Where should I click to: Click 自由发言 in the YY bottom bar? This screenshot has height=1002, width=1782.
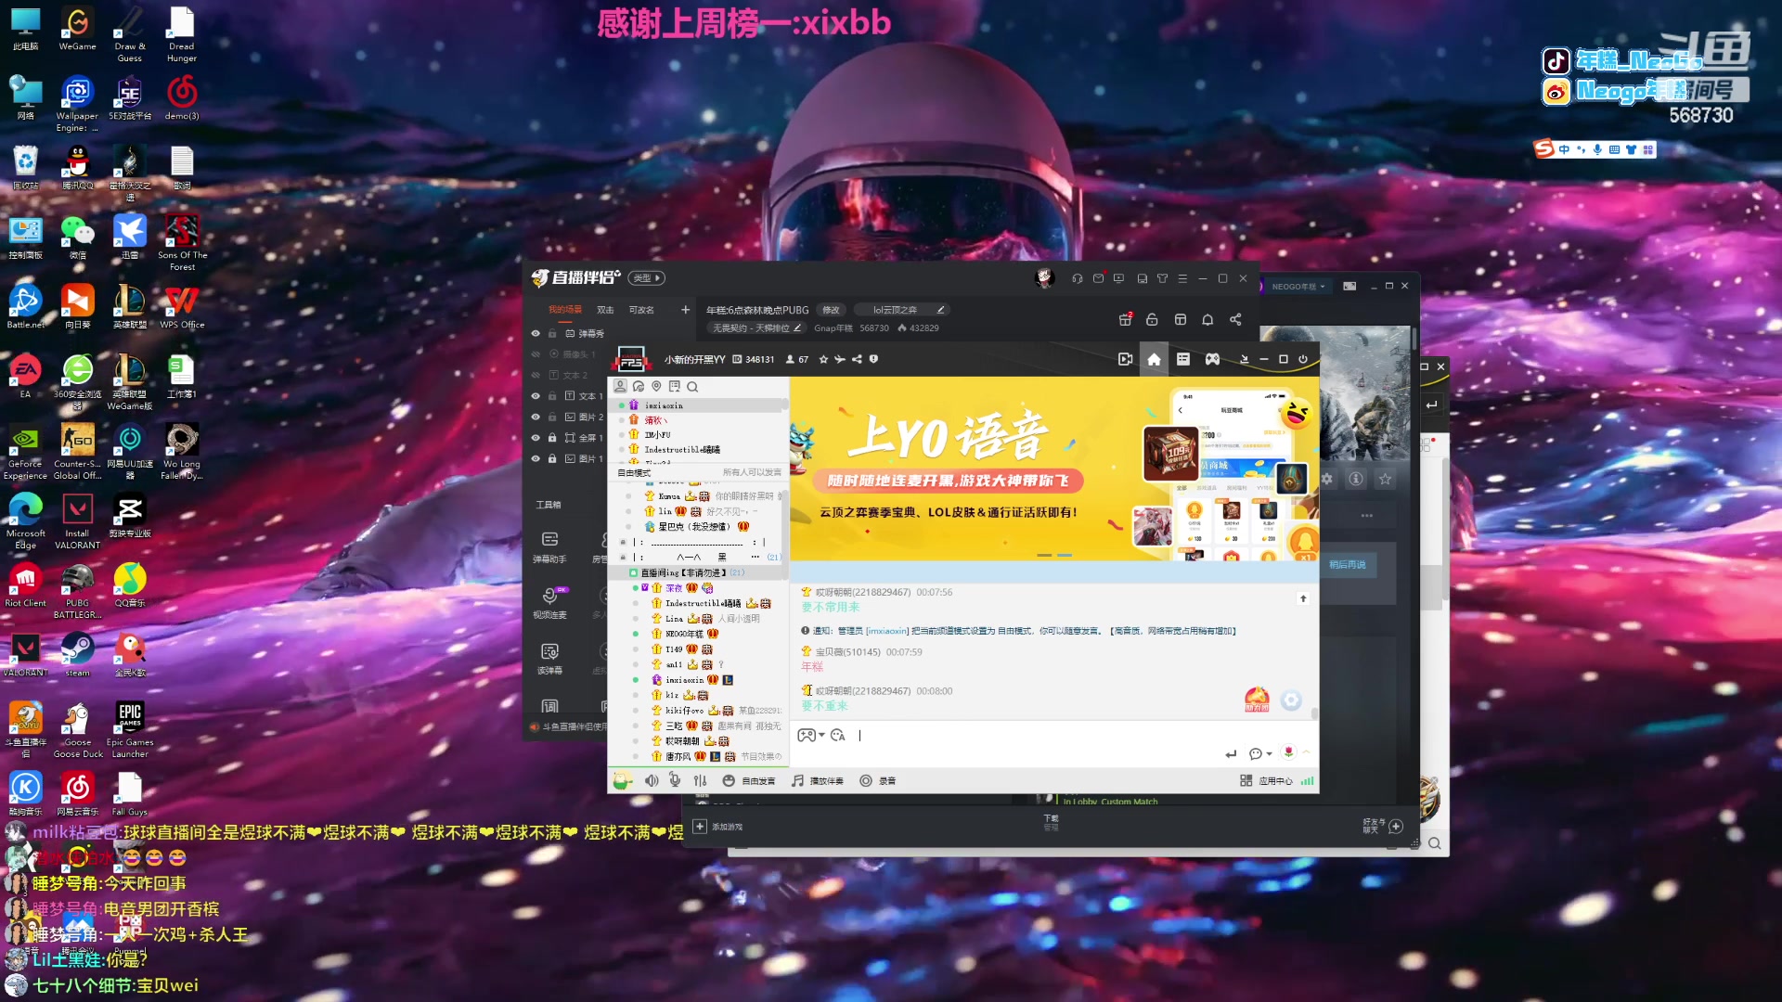pyautogui.click(x=749, y=781)
